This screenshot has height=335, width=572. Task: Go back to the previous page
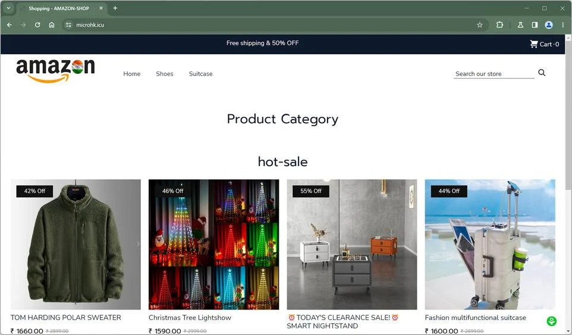click(10, 25)
